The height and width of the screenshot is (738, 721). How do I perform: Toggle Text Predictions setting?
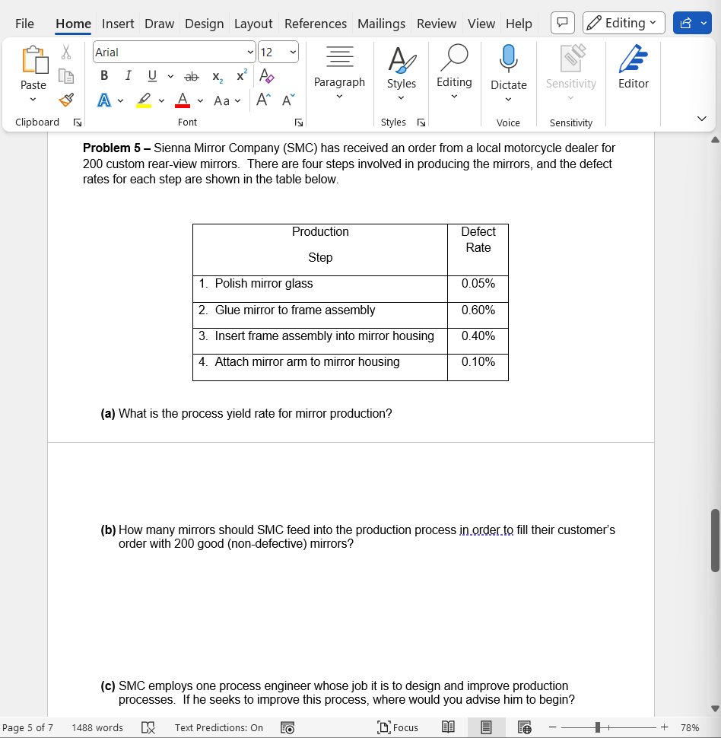(x=219, y=727)
